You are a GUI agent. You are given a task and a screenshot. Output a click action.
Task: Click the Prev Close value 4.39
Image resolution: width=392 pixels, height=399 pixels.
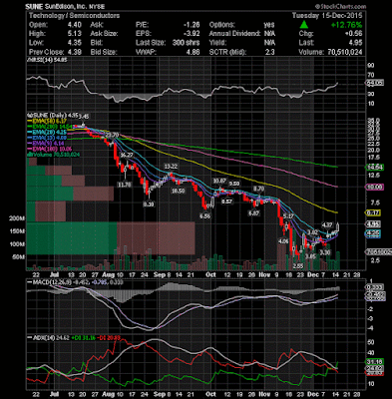pyautogui.click(x=75, y=52)
